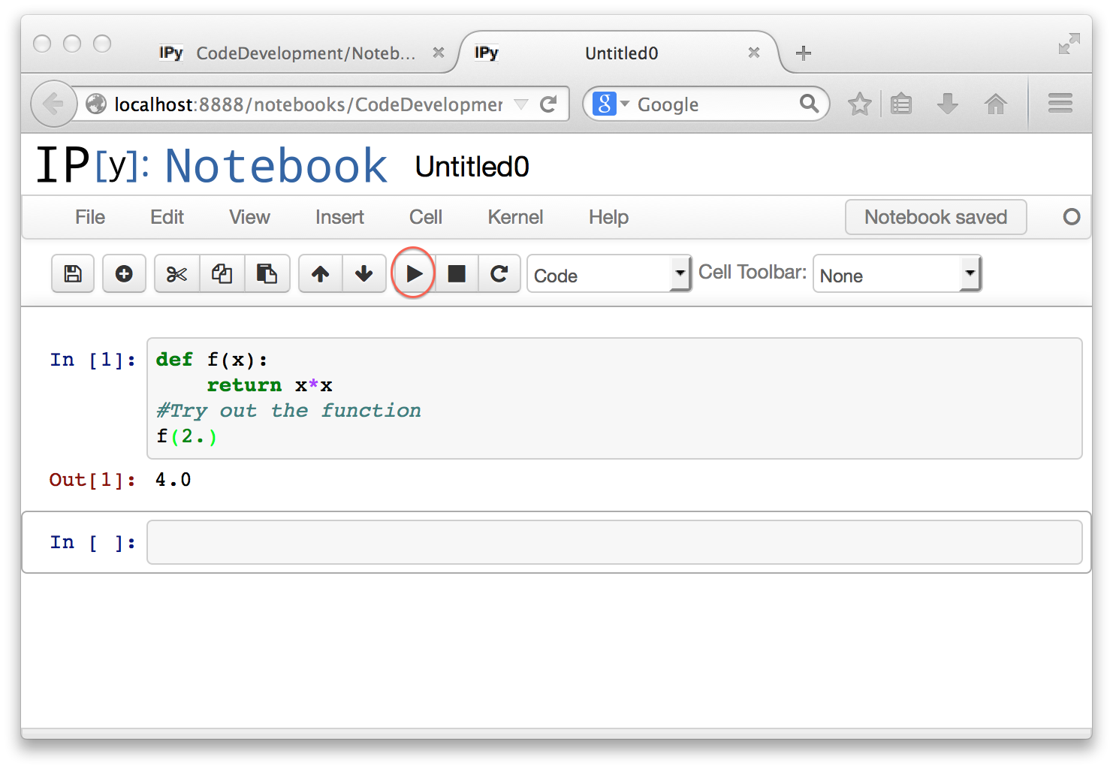Click into the empty input cell
This screenshot has height=769, width=1113.
click(x=614, y=542)
